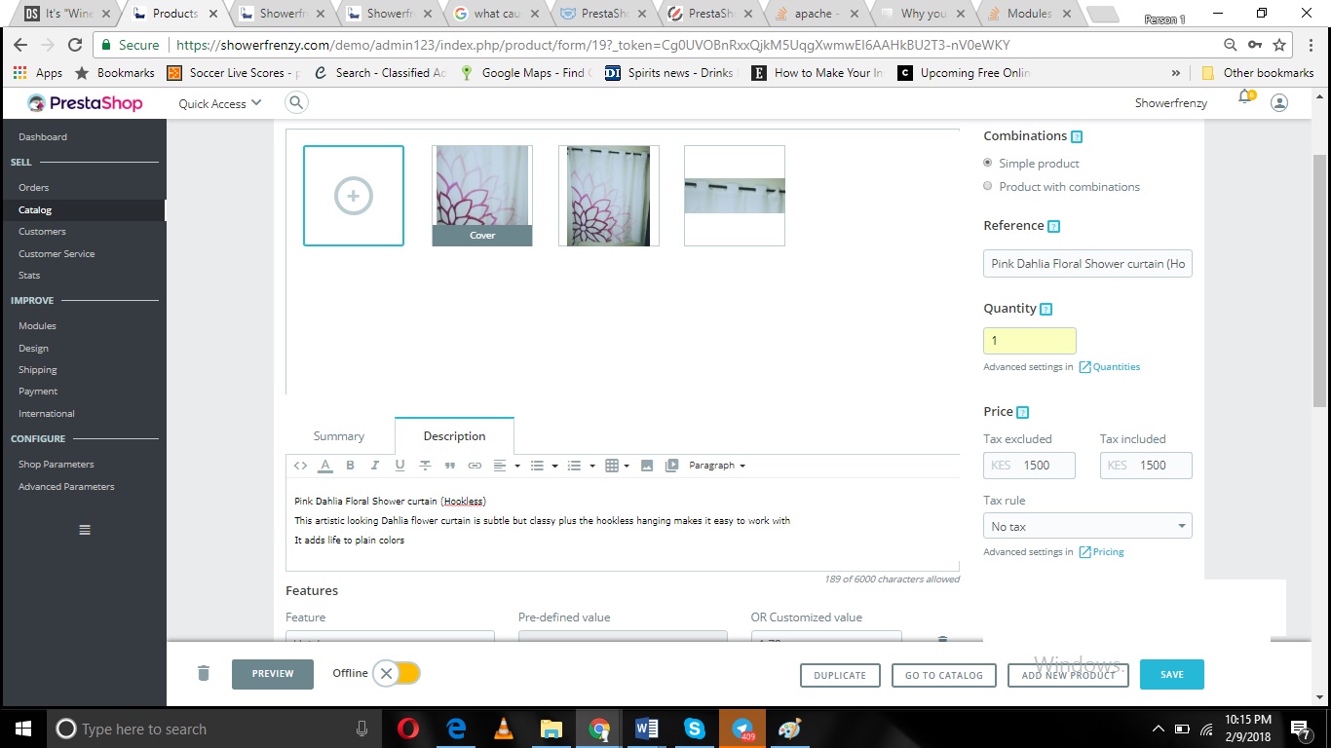The width and height of the screenshot is (1331, 748).
Task: Select Simple product option
Action: click(988, 163)
